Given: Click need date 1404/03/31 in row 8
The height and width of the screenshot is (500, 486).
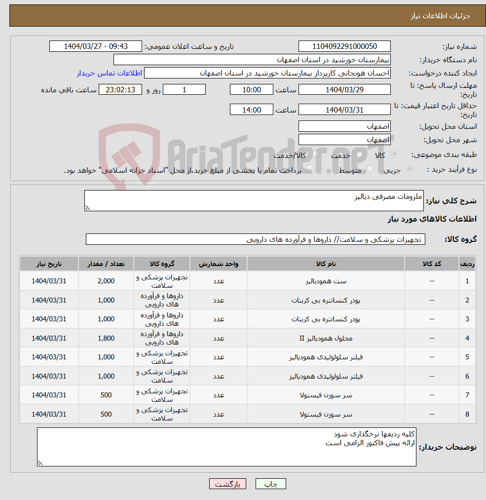Looking at the screenshot, I should 49,414.
